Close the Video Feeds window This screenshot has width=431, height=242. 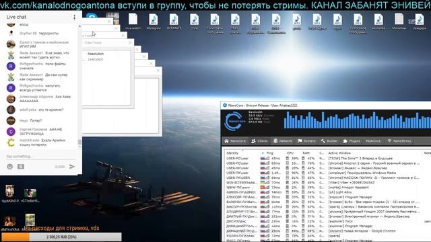click(130, 42)
